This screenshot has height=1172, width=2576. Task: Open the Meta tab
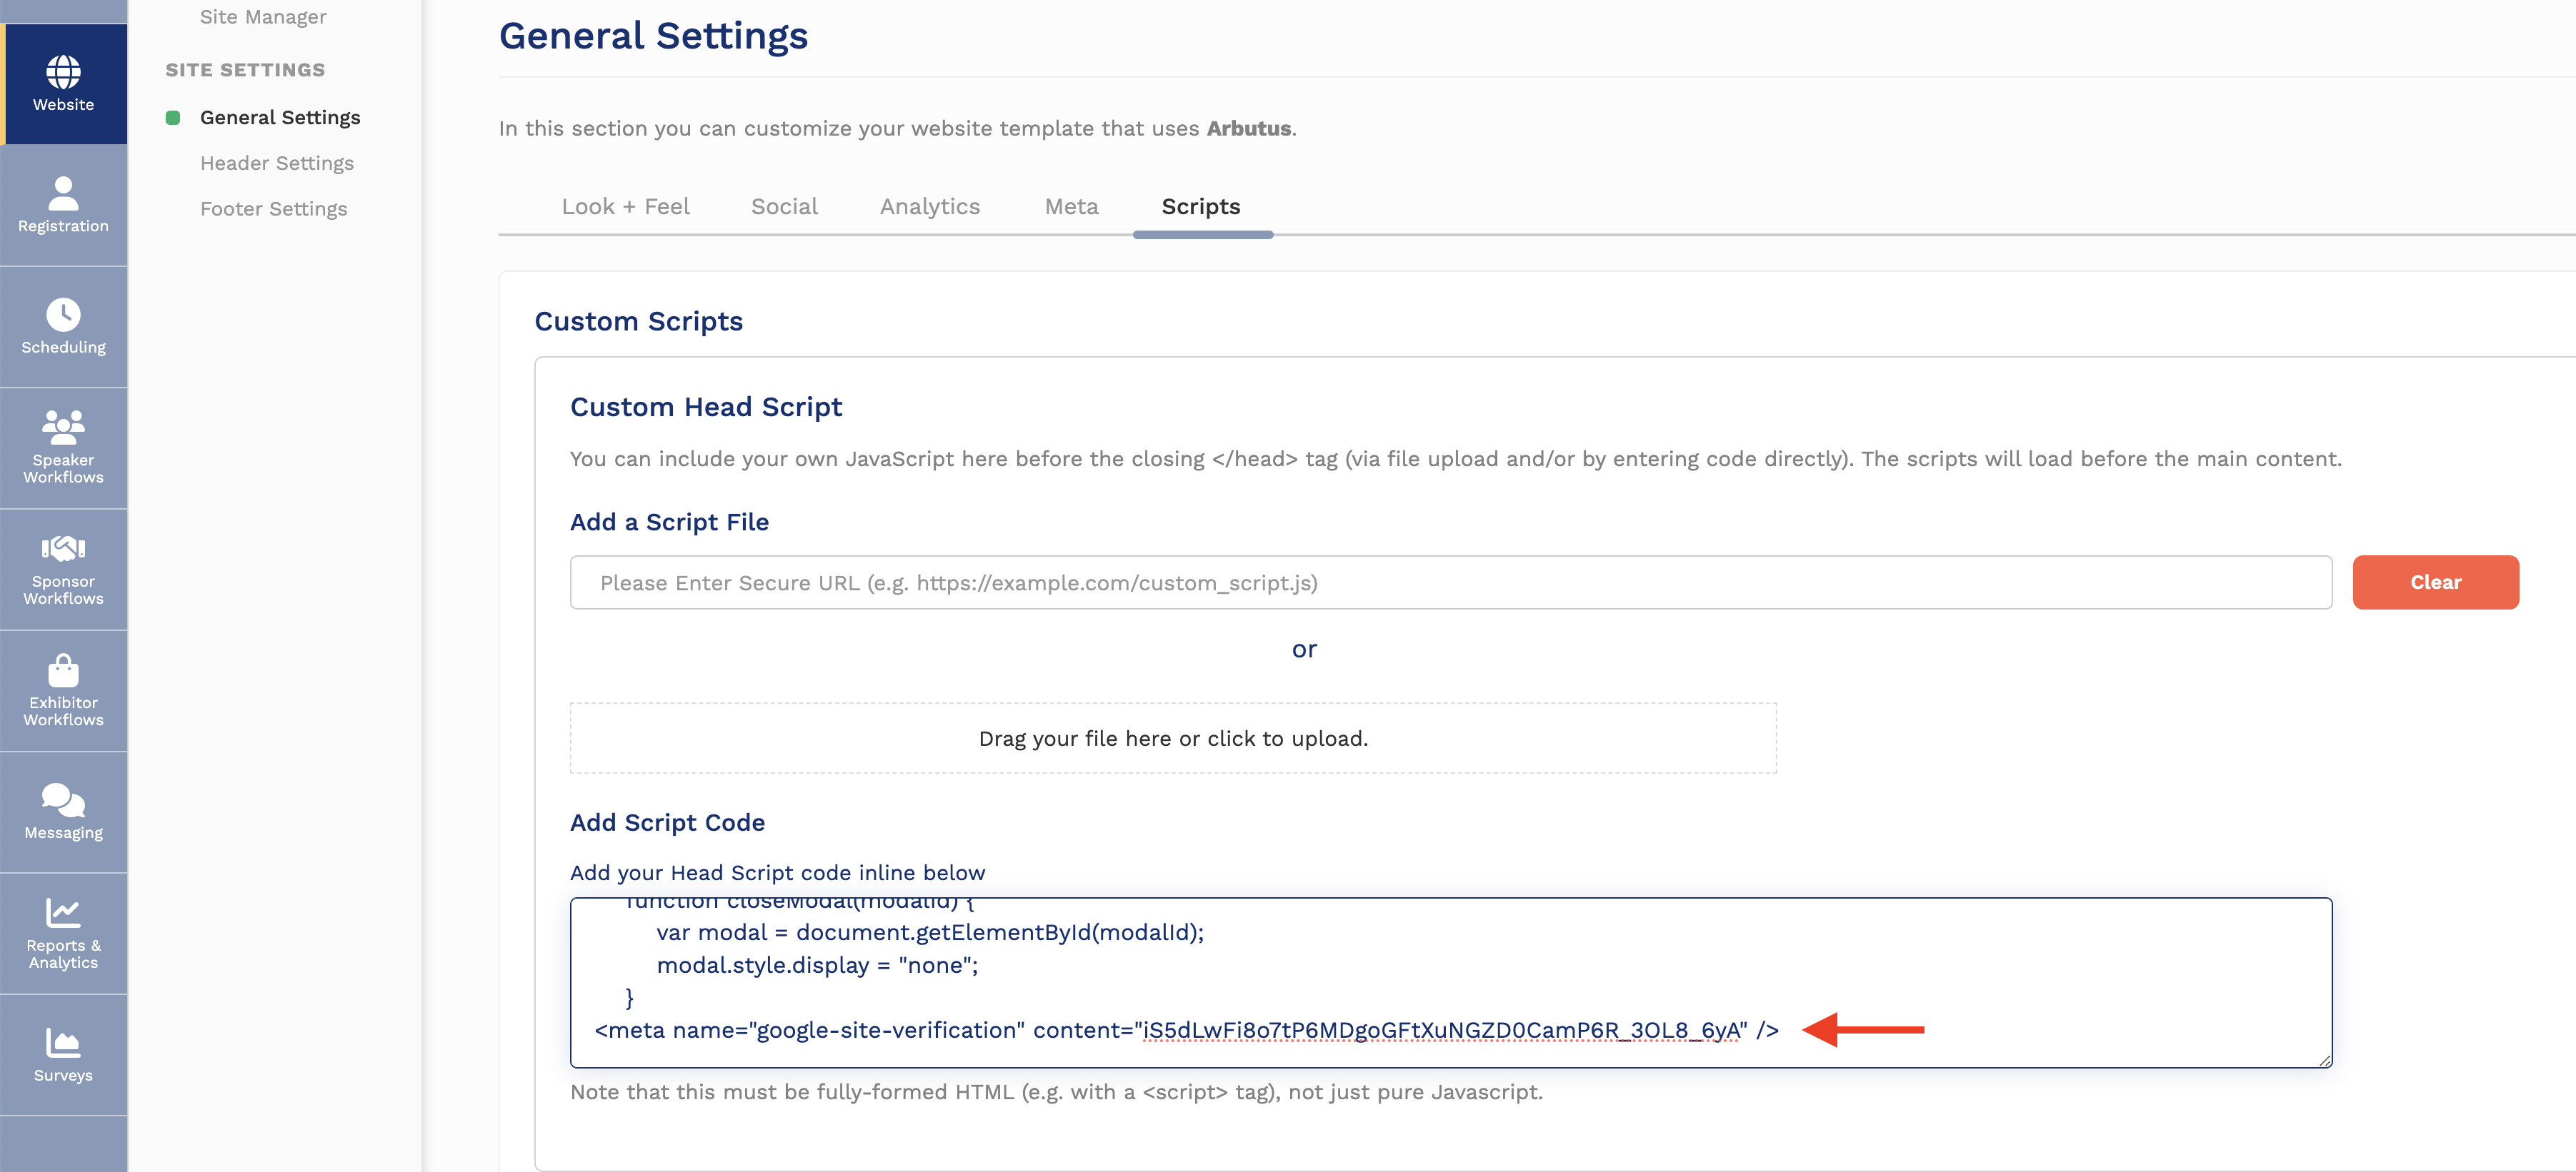[x=1071, y=207]
